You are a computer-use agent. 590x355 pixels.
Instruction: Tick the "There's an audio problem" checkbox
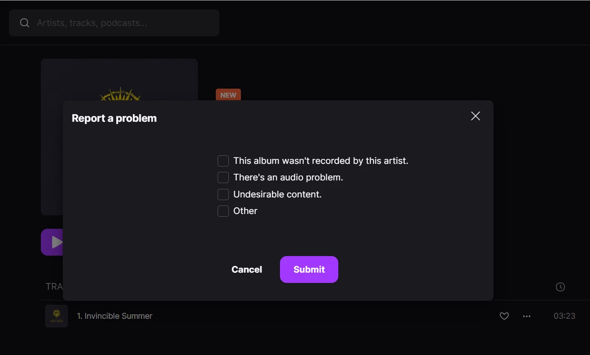point(223,178)
